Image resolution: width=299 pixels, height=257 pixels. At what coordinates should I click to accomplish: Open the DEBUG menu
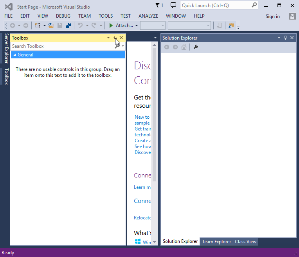tap(63, 16)
